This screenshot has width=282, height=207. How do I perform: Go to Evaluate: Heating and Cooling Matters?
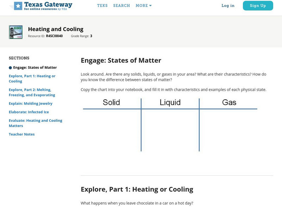(x=35, y=123)
